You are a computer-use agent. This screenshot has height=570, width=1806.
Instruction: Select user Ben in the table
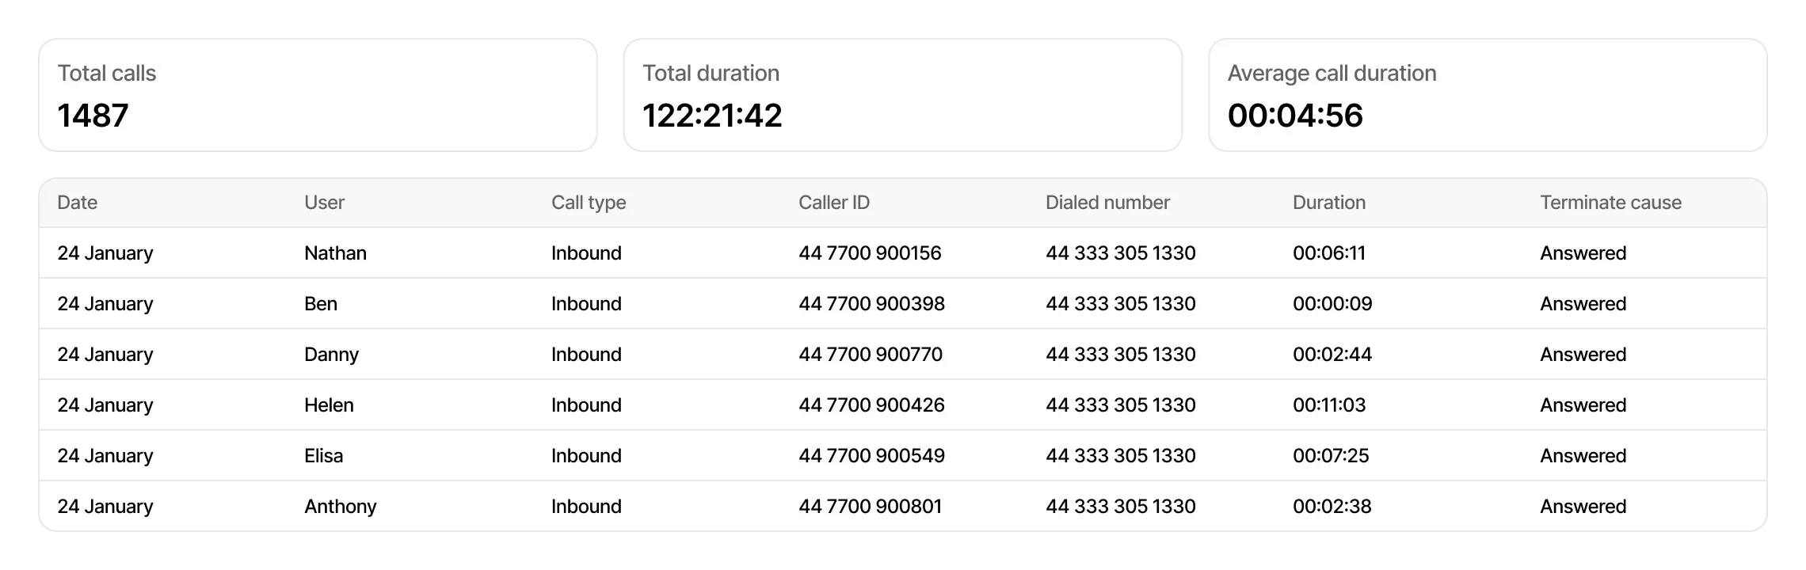click(321, 304)
